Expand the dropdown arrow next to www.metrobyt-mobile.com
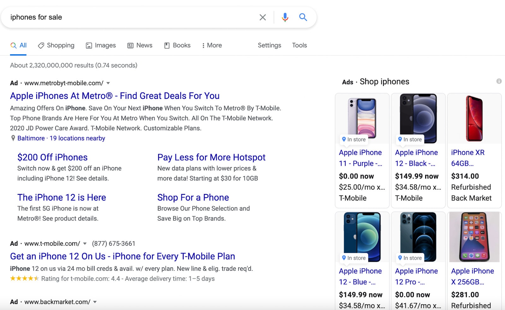 click(x=108, y=83)
